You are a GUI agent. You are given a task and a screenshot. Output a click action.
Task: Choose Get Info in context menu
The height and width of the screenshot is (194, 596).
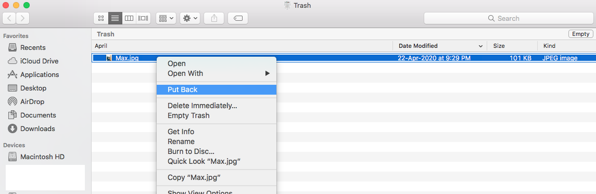[217, 132]
